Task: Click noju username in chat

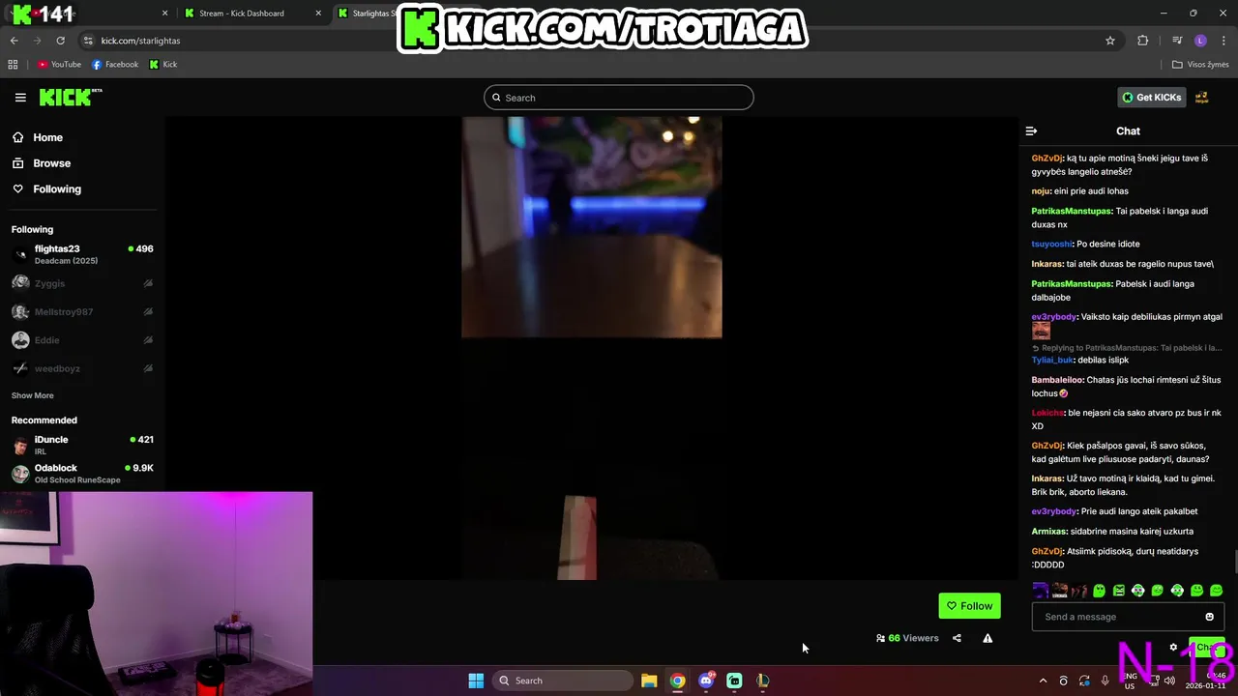Action: [1041, 191]
